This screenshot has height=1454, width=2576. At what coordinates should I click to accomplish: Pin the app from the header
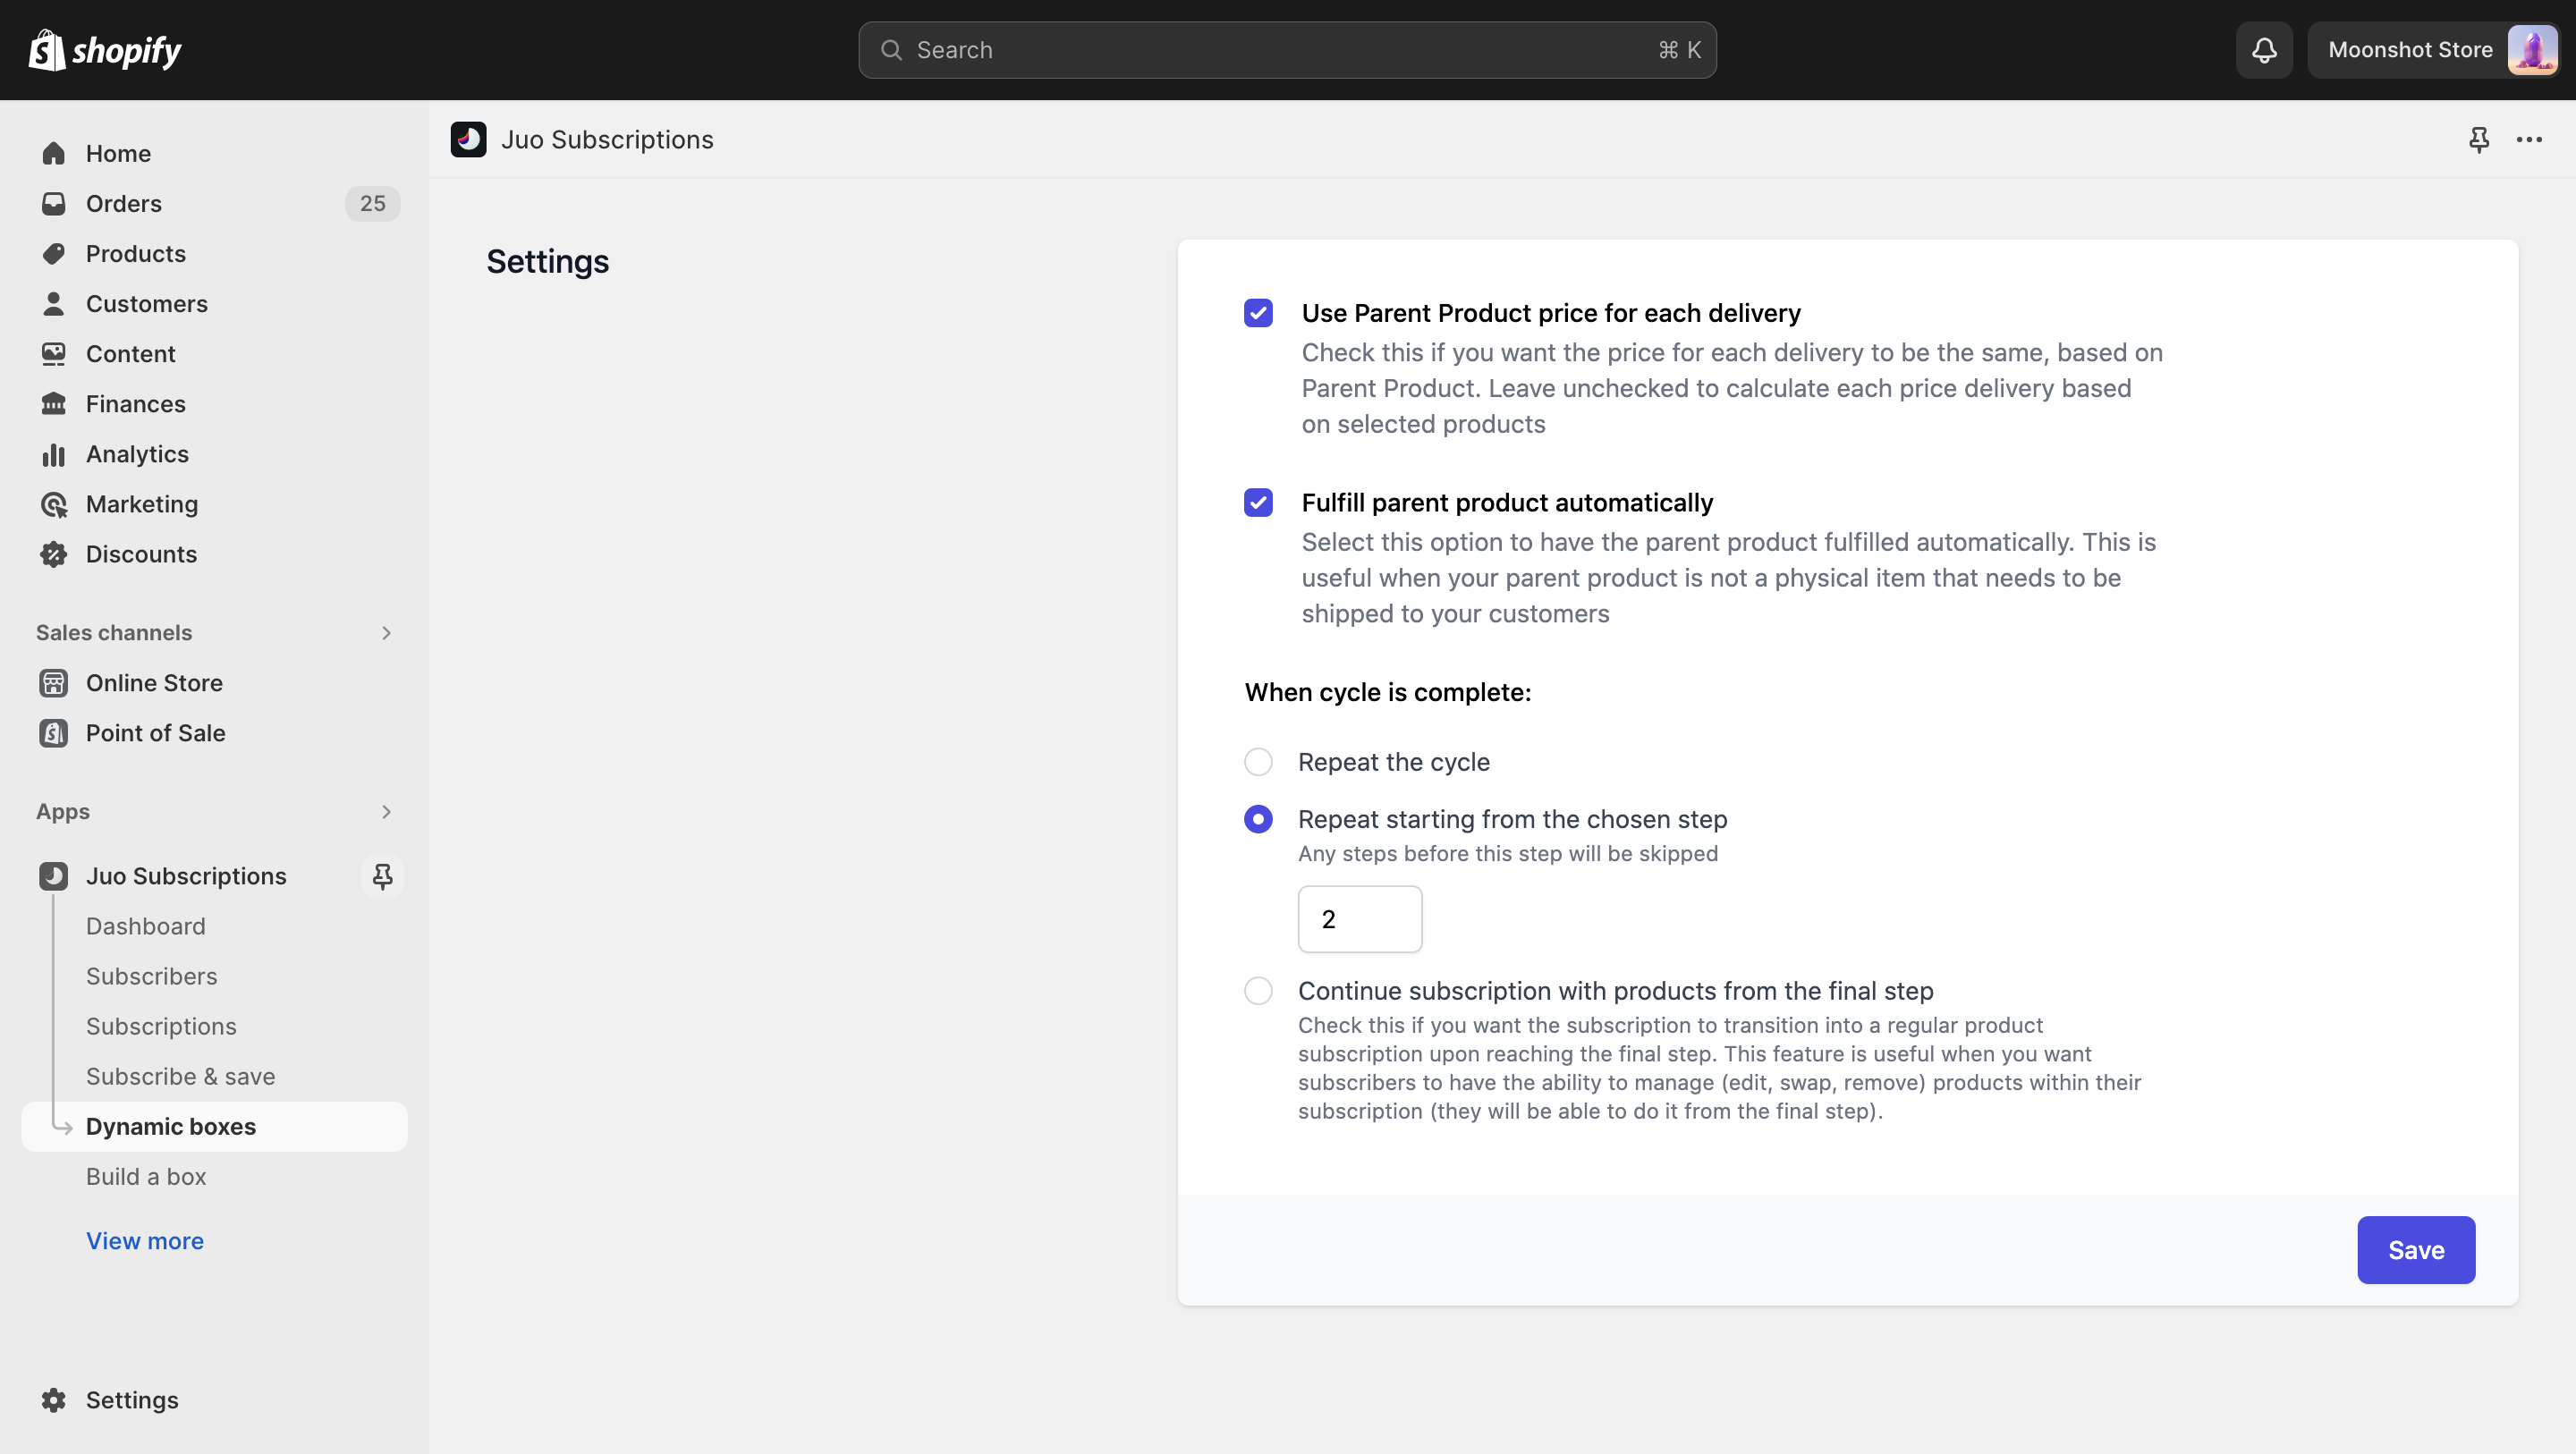click(x=2478, y=139)
